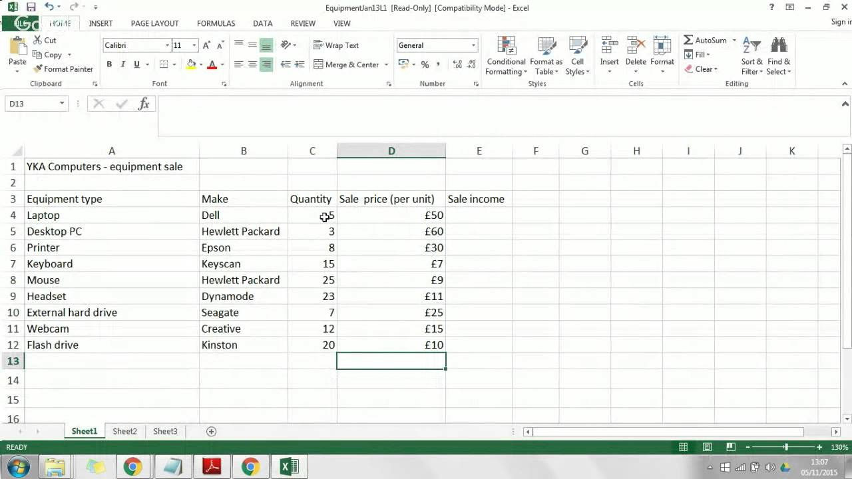Click the Sign in link
The width and height of the screenshot is (852, 479).
[x=841, y=22]
